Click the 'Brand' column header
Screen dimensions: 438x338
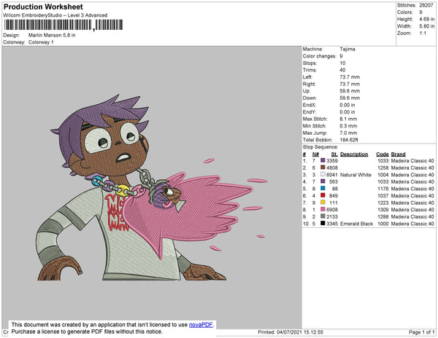pos(399,154)
